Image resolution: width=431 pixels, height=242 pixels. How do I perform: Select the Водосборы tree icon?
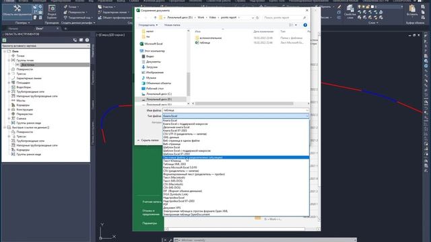13,87
